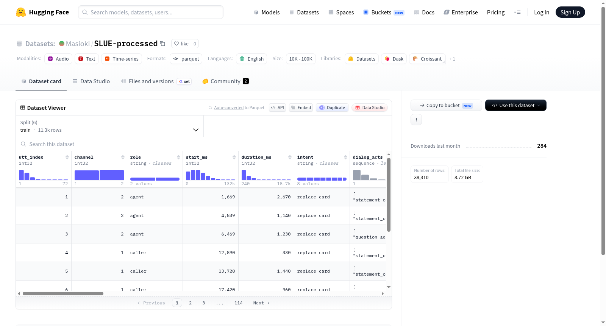
Task: Open Use this dataset dropdown
Action: click(515, 105)
